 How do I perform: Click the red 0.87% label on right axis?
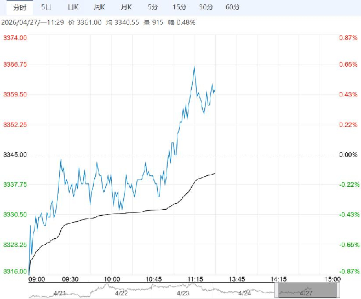pyautogui.click(x=348, y=37)
